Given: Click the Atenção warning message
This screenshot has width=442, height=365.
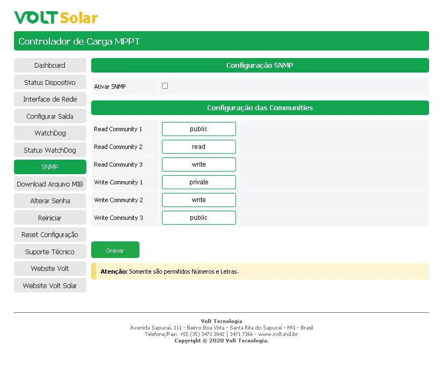Looking at the screenshot, I should coord(260,271).
